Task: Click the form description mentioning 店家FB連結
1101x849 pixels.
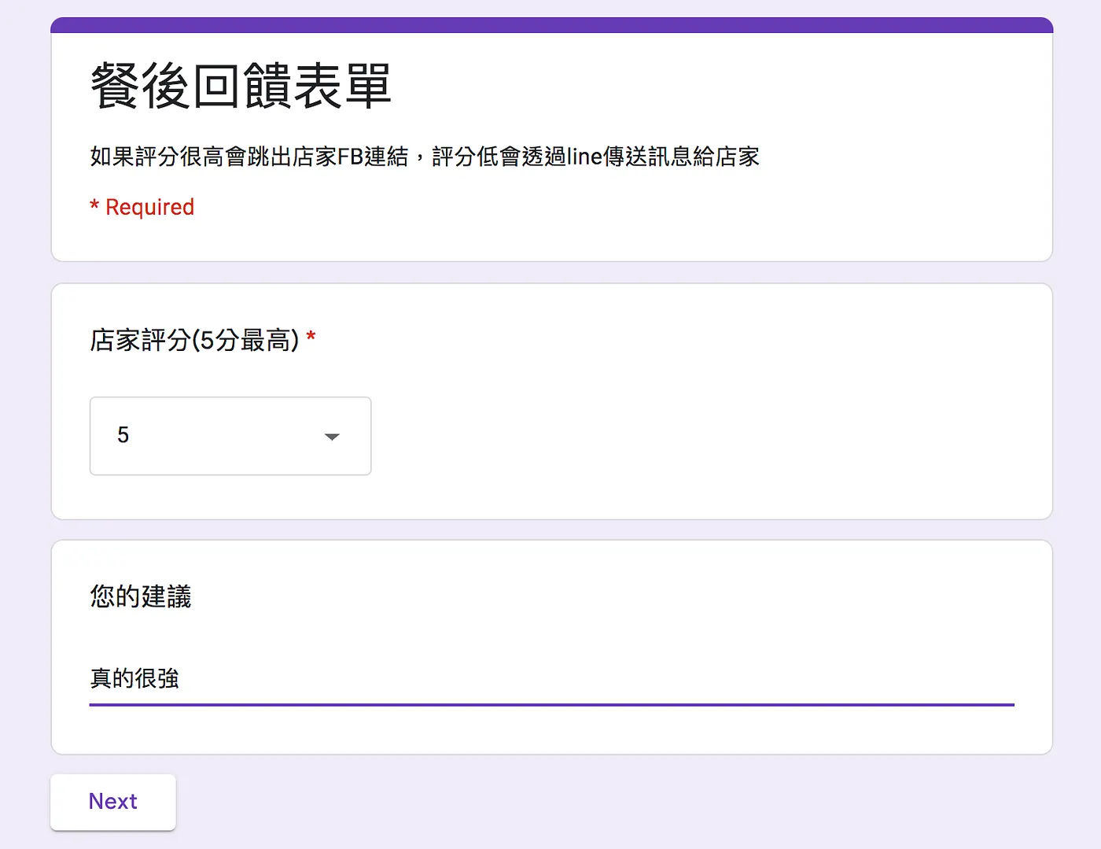Action: (x=425, y=157)
